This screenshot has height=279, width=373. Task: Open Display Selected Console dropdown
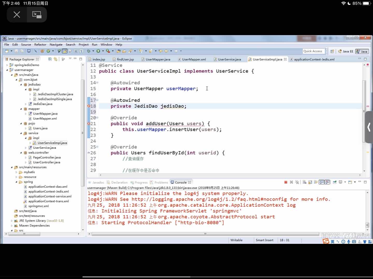pos(345,182)
